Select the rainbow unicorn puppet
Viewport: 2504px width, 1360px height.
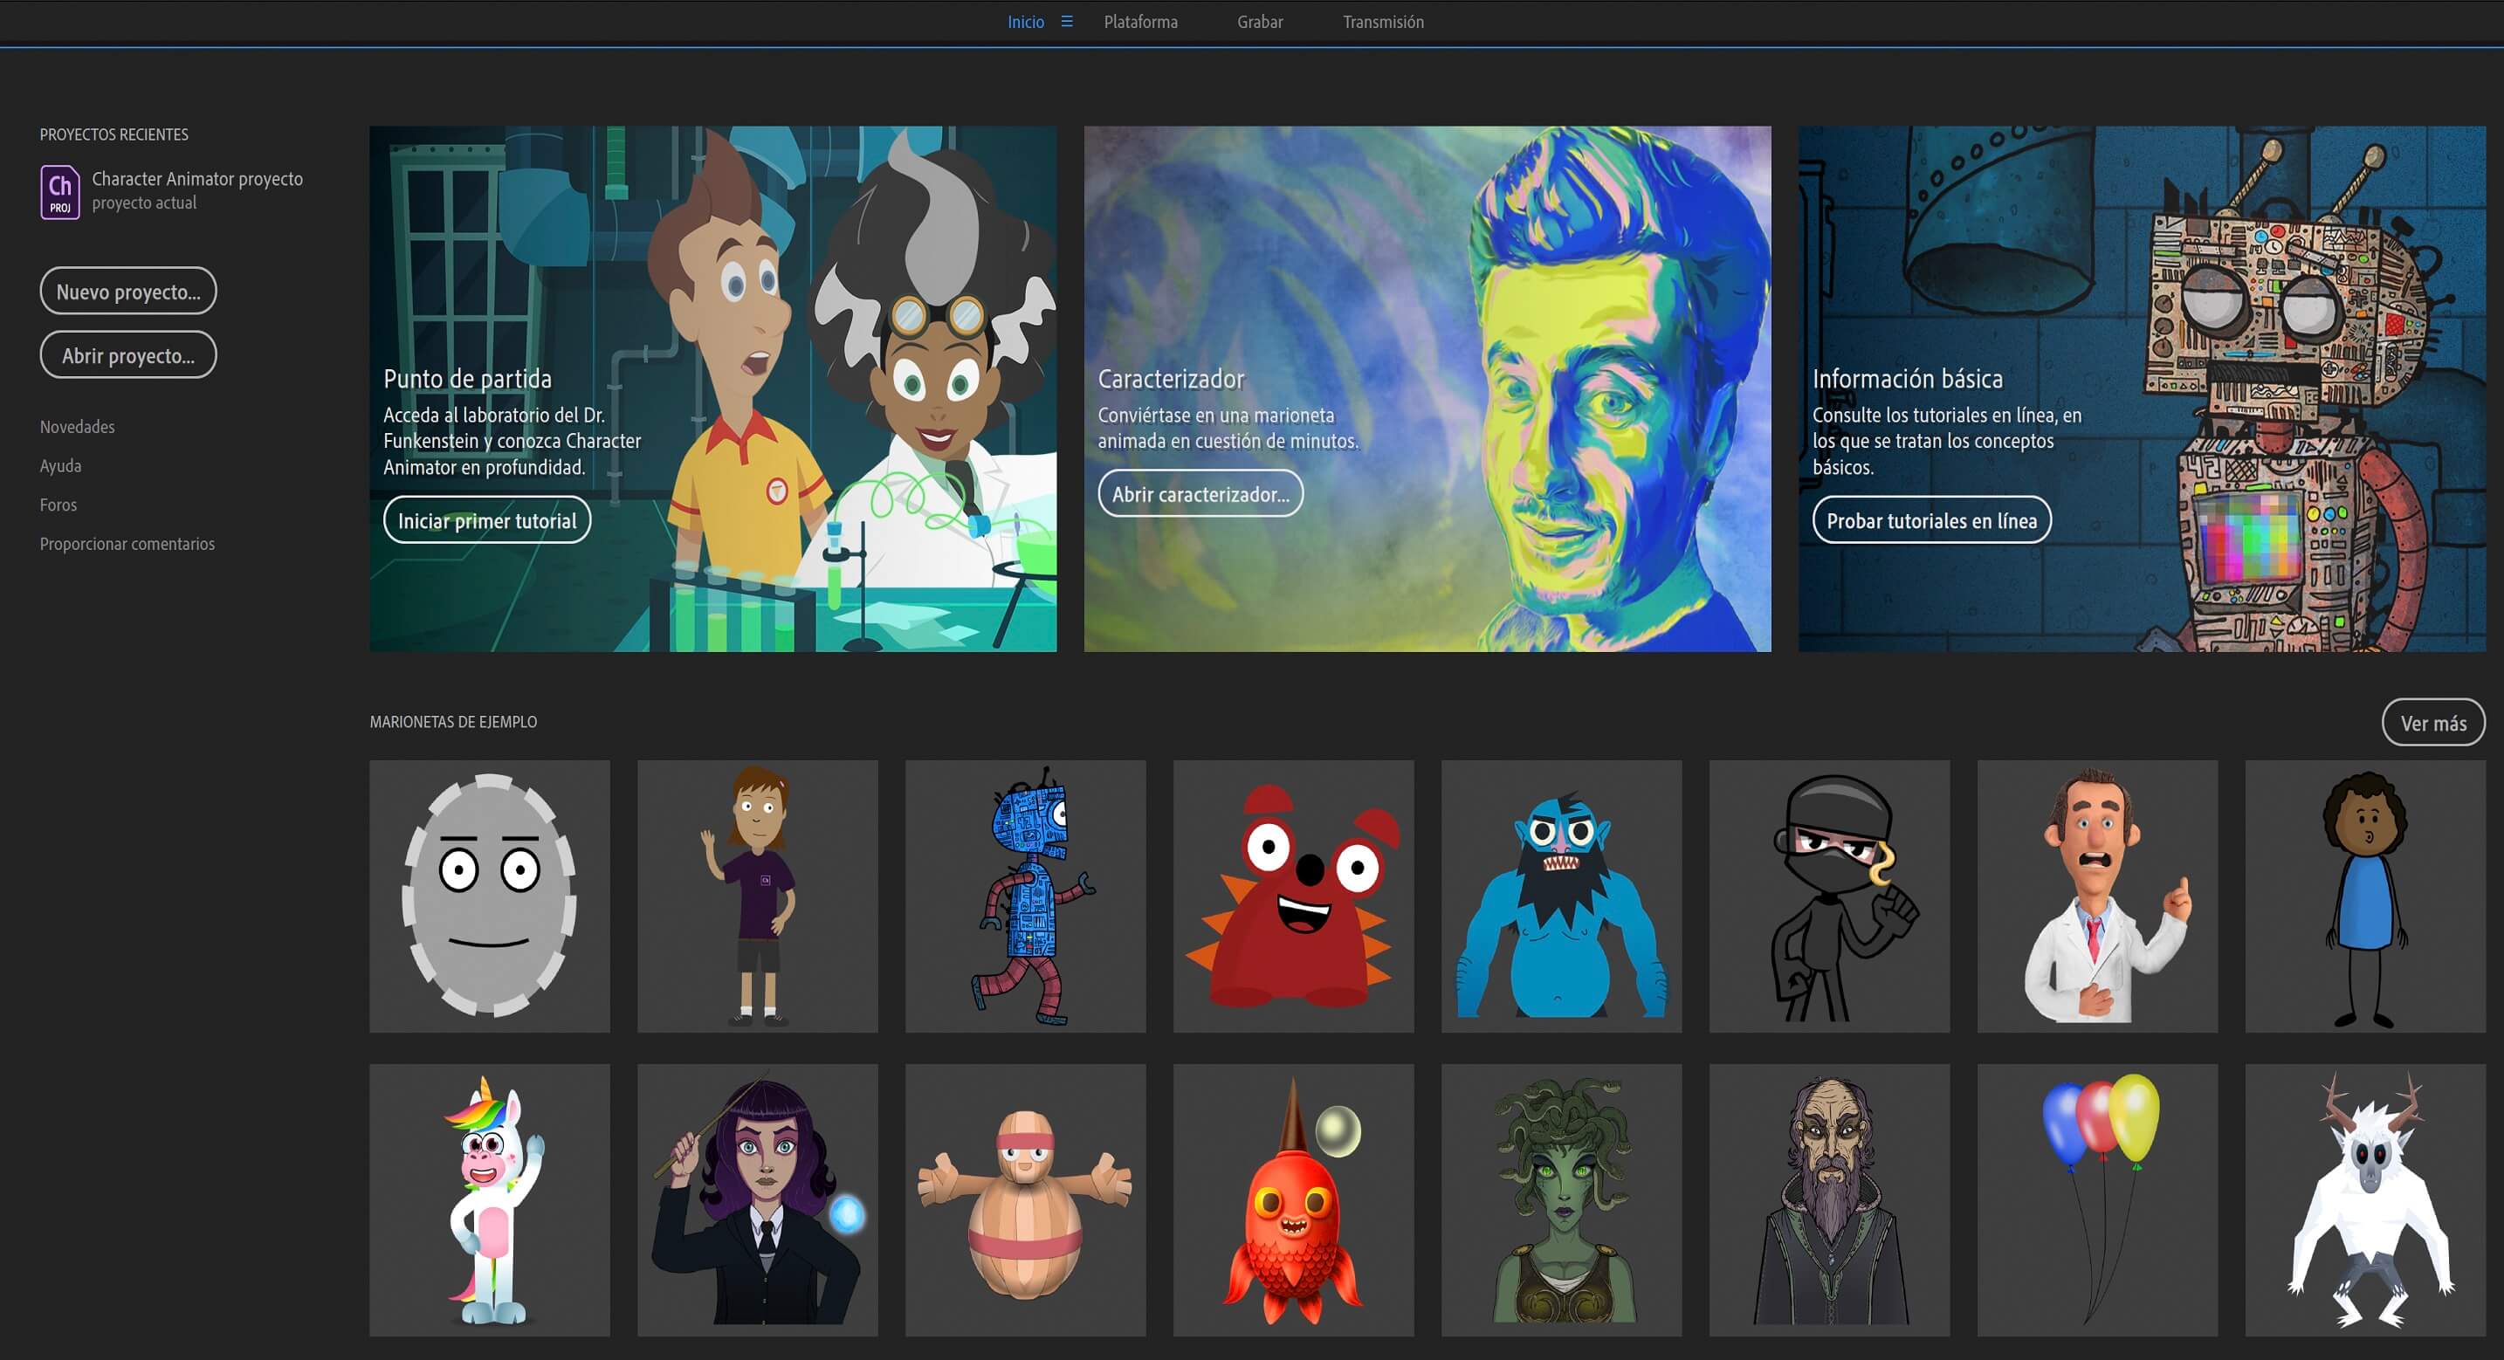click(x=489, y=1199)
